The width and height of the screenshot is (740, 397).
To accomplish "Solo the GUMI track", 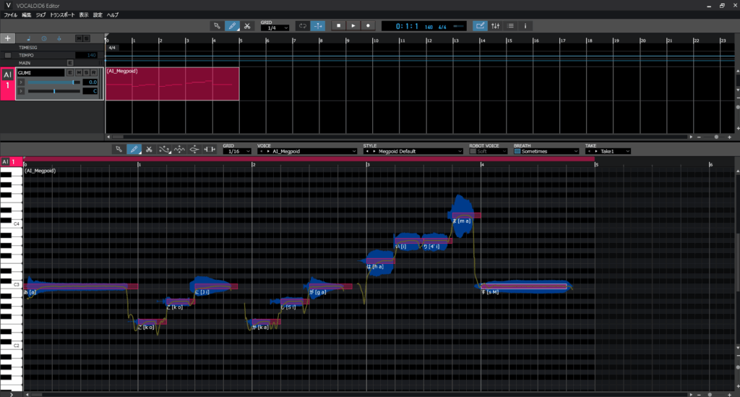I will coord(87,73).
